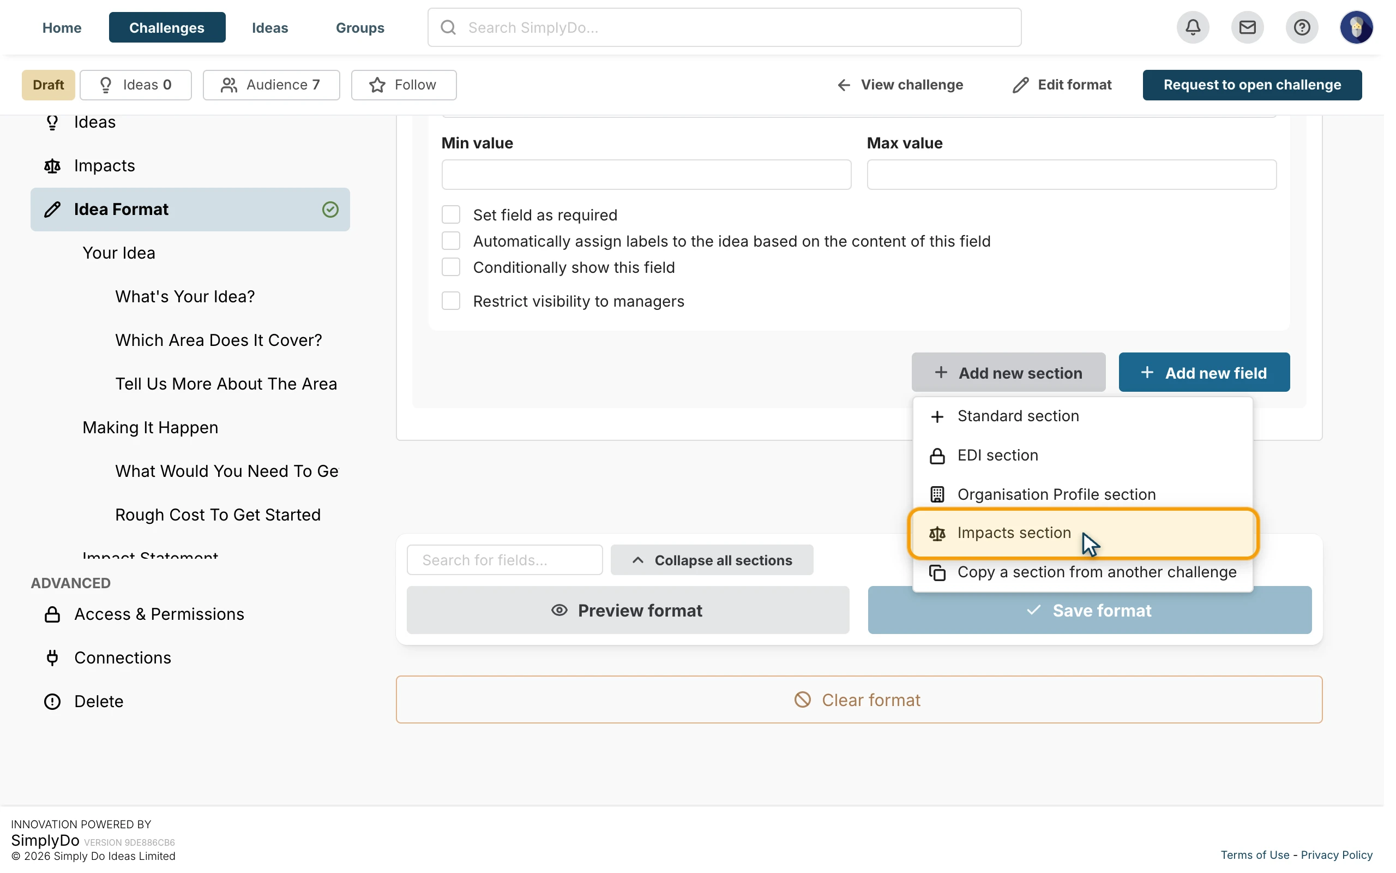Image resolution: width=1396 pixels, height=873 pixels.
Task: Click the pencil icon in Edit format
Action: 1020,85
